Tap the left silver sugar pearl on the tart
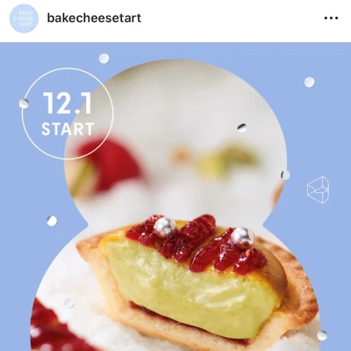The image size is (351, 351). [x=165, y=227]
